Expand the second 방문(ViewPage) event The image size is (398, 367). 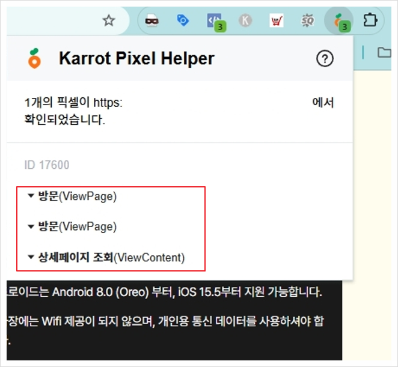[72, 226]
